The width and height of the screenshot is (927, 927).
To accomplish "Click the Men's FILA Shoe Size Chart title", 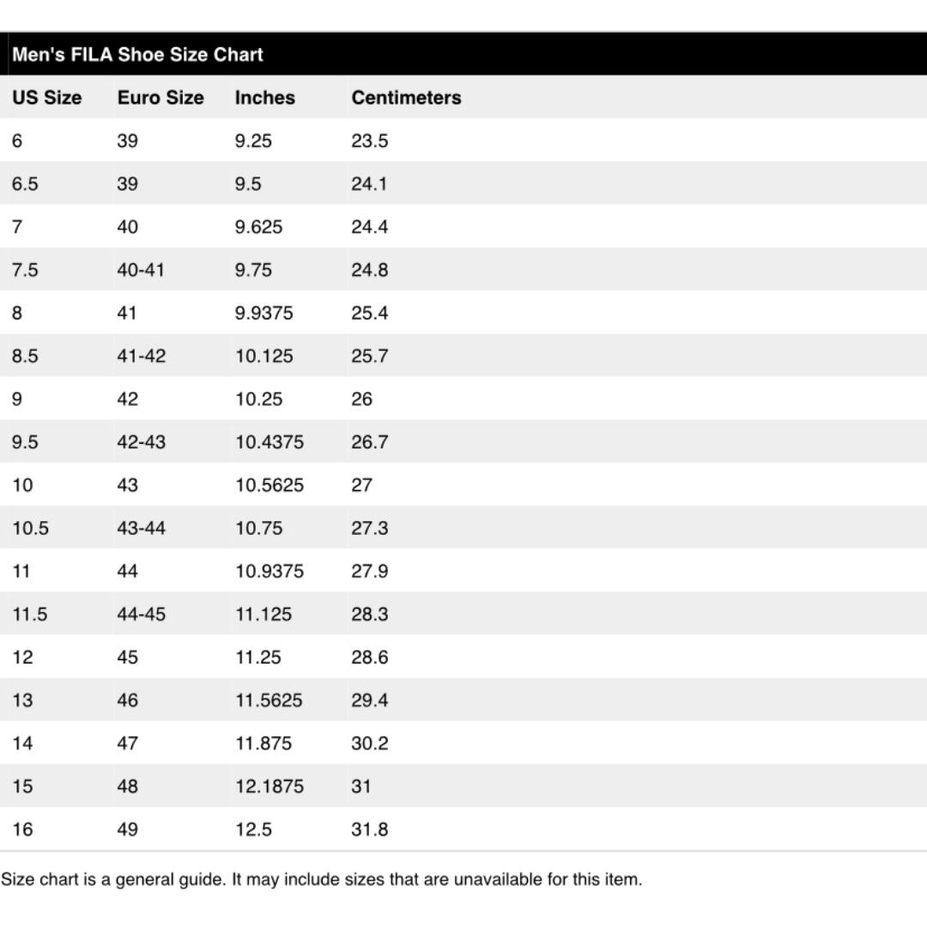I will [x=137, y=55].
